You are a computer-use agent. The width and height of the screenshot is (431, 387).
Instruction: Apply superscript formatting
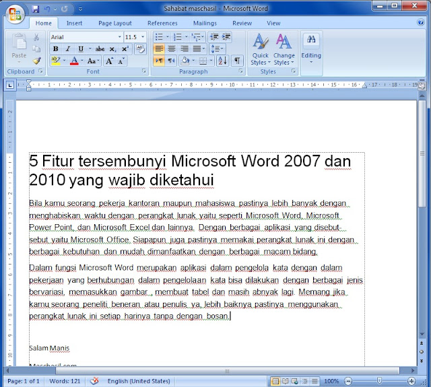point(125,49)
